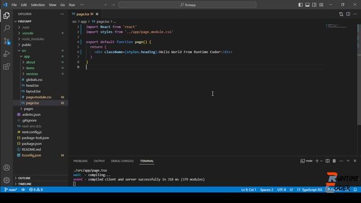The height and width of the screenshot is (203, 361).
Task: Open the Manage gear icon
Action: [x=6, y=180]
